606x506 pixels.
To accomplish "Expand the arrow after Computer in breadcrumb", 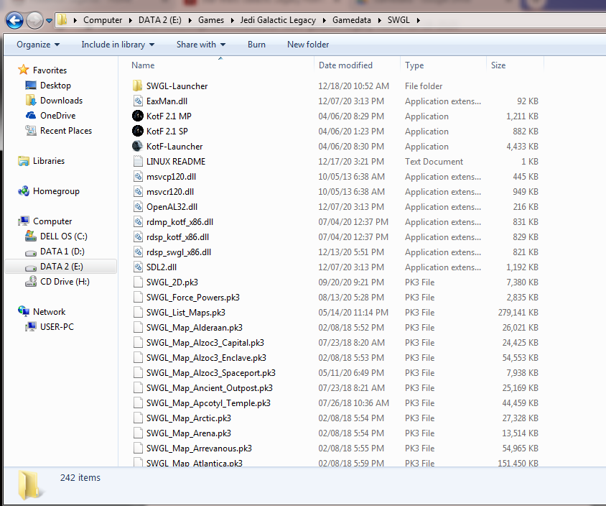I will point(130,21).
